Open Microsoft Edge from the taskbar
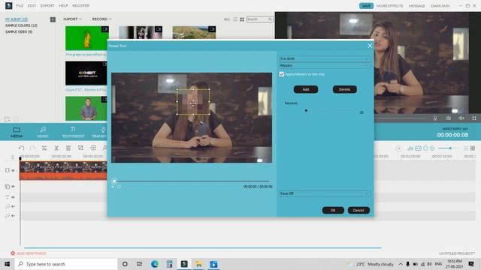This screenshot has width=481, height=270. click(155, 264)
